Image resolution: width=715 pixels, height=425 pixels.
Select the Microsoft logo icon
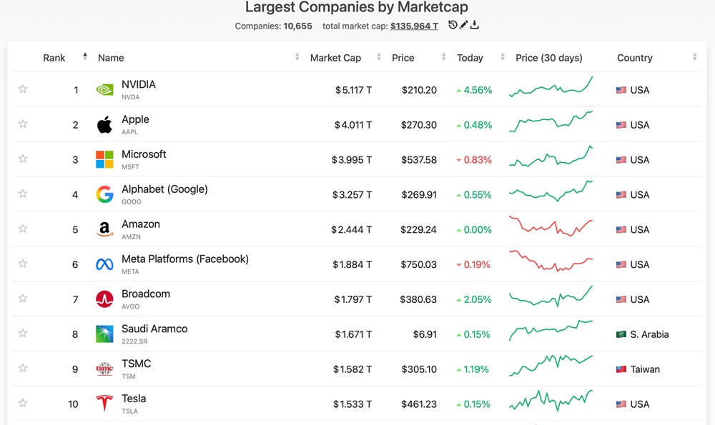click(103, 158)
